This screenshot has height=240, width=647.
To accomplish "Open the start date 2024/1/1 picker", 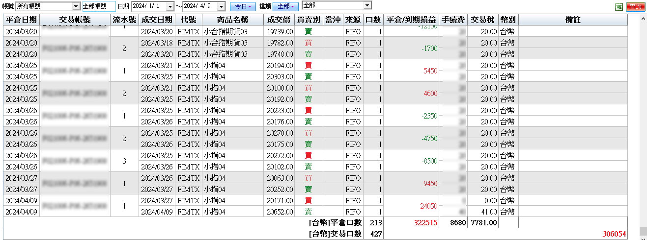I will click(170, 6).
